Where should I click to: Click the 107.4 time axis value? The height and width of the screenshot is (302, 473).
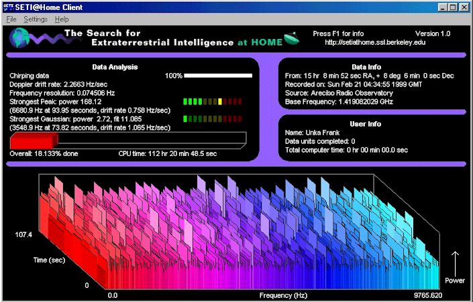(23, 234)
